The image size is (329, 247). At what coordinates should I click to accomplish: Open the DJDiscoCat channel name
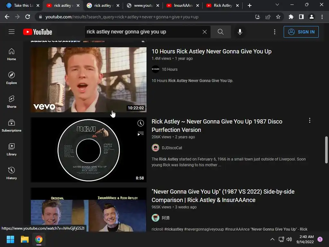(x=172, y=148)
